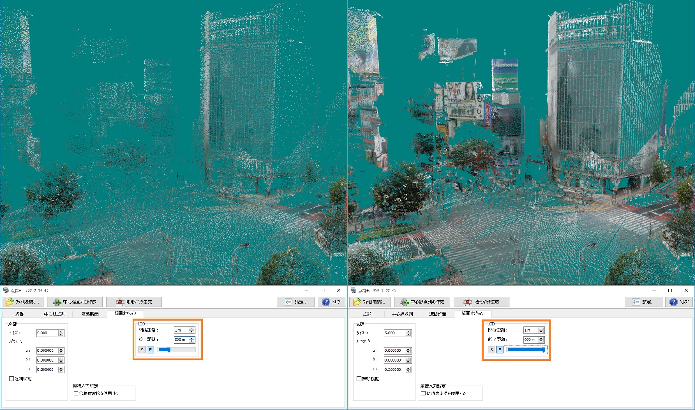Image resolution: width=695 pixels, height=410 pixels.
Task: Increase サイズ with up arrow, right window
Action: click(409, 331)
